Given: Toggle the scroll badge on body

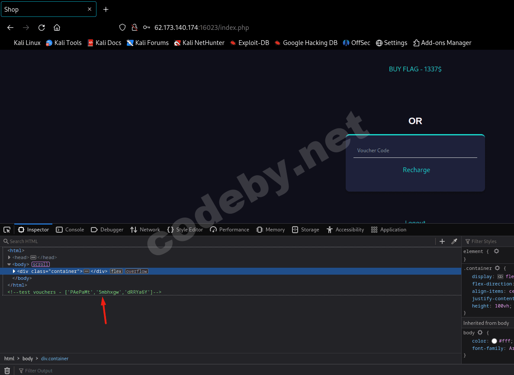Looking at the screenshot, I should click(40, 264).
